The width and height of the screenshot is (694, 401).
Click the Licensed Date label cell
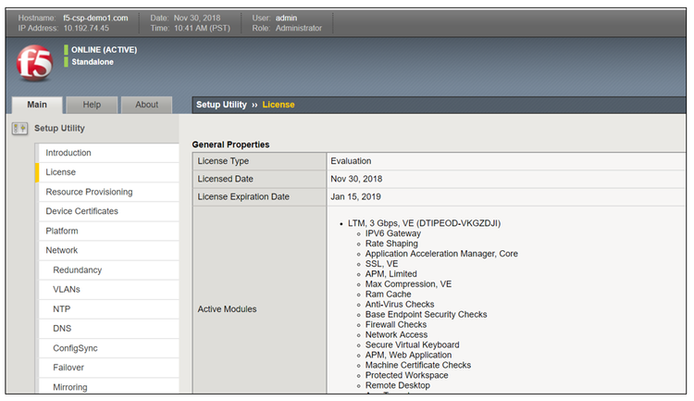[259, 179]
